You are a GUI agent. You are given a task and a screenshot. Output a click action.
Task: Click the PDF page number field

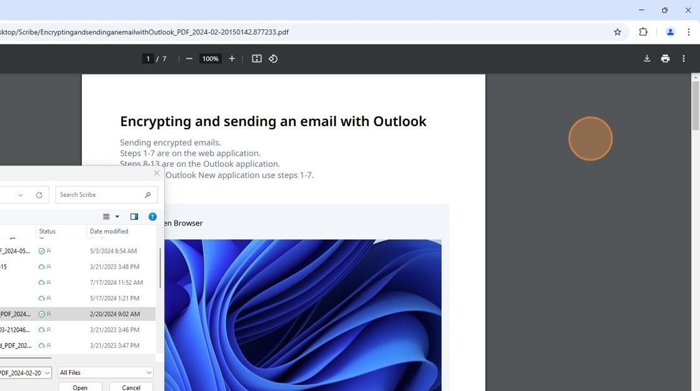(147, 59)
